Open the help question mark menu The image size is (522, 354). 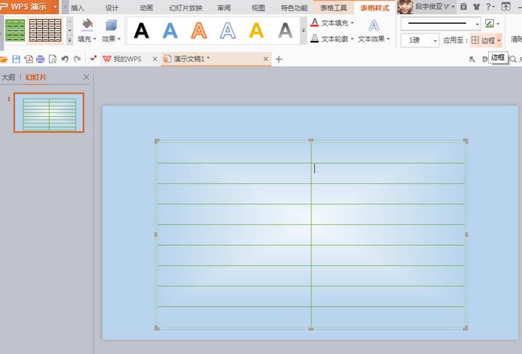click(490, 6)
